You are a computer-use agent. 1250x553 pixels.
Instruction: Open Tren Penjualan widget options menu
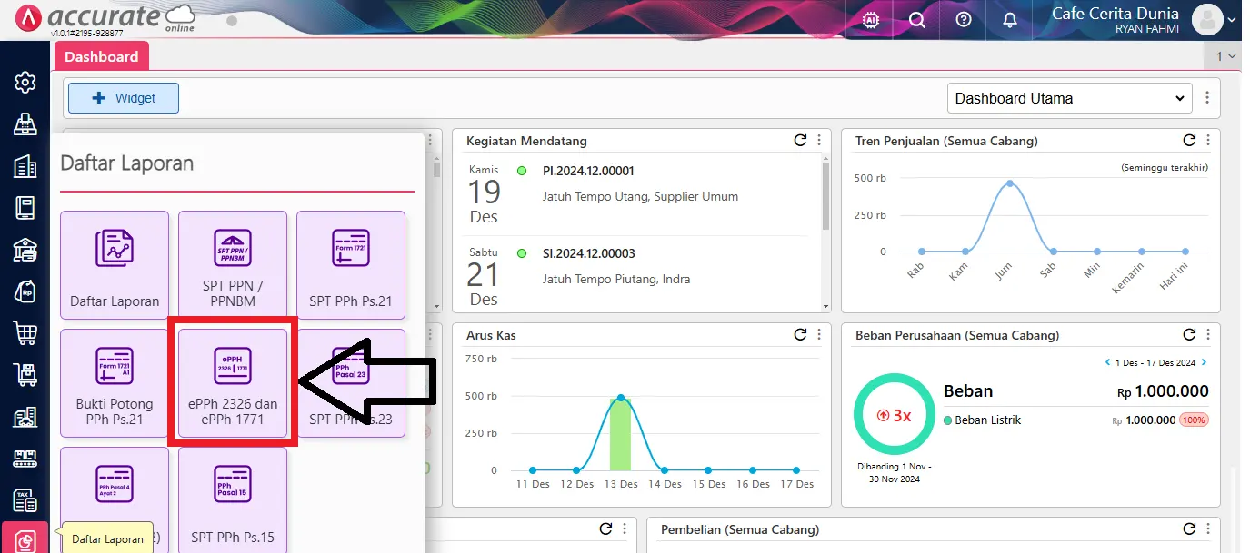(1208, 141)
